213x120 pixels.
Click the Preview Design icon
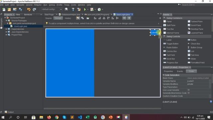pos(88,18)
